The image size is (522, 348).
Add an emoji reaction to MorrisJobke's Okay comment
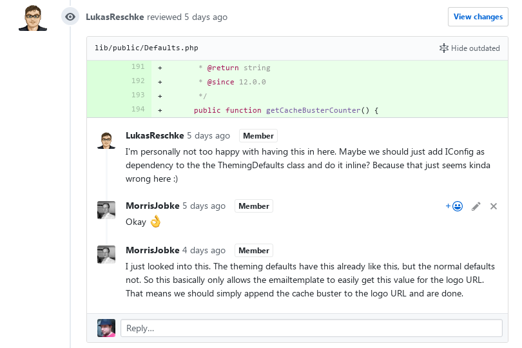pyautogui.click(x=454, y=206)
